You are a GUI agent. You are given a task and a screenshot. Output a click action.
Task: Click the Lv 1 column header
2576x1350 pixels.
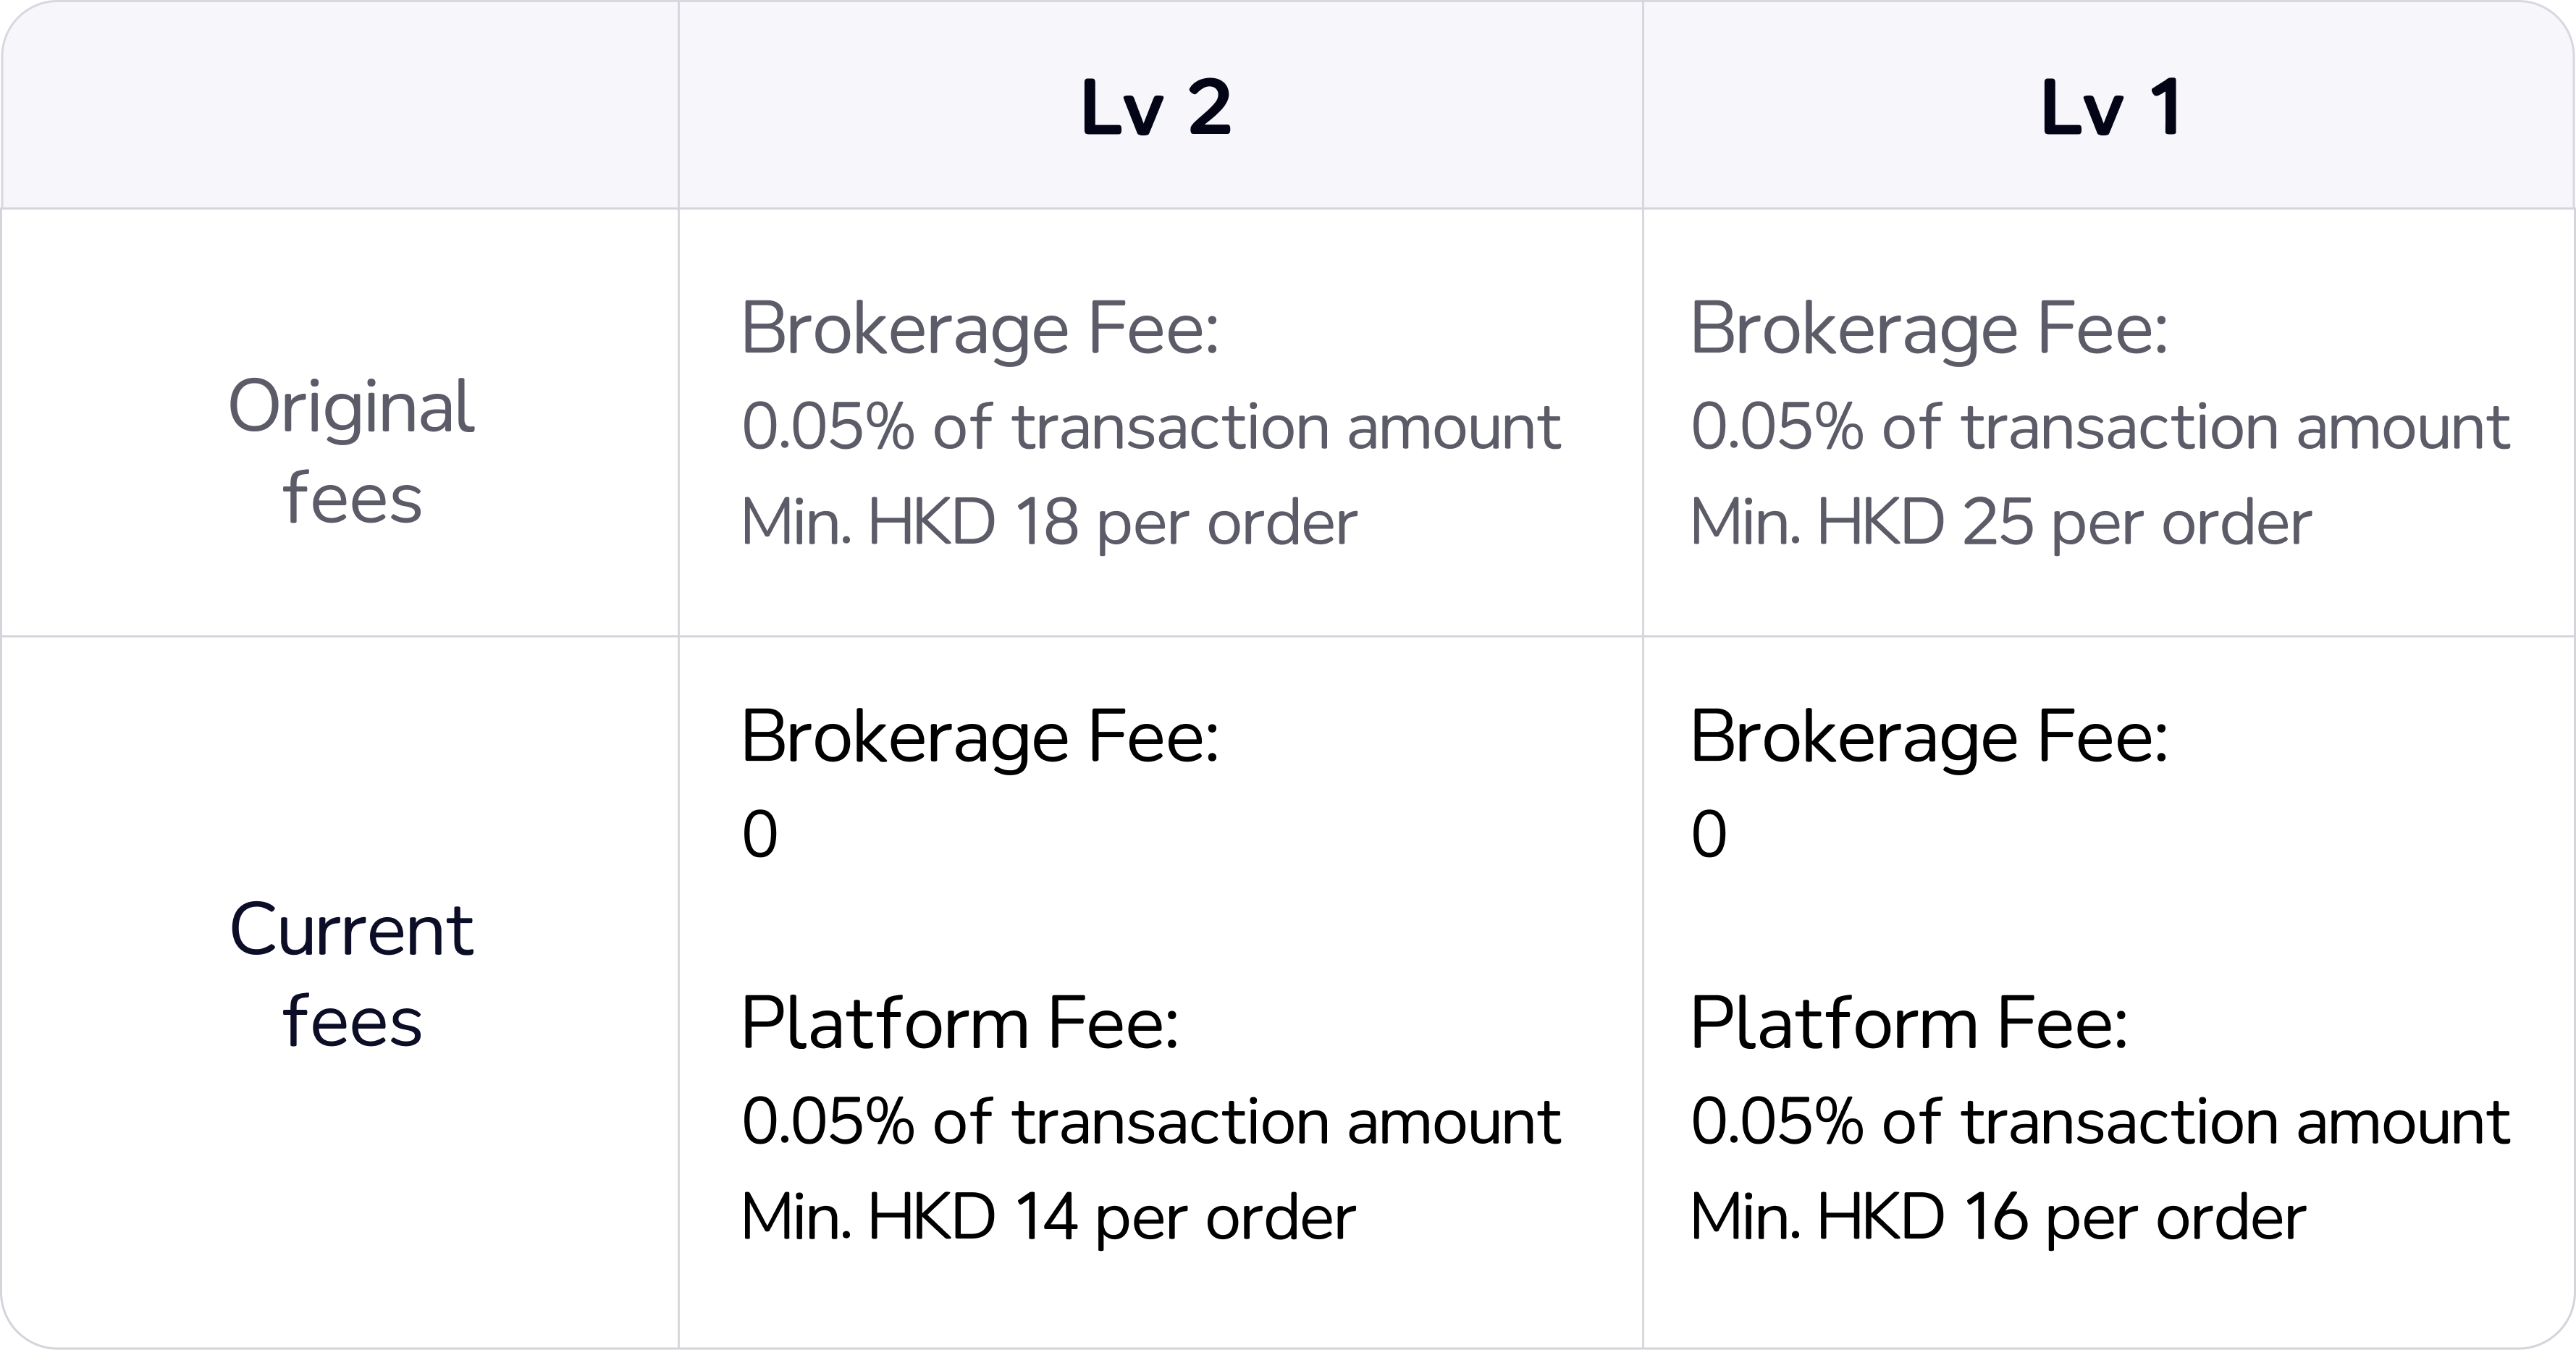tap(2110, 107)
